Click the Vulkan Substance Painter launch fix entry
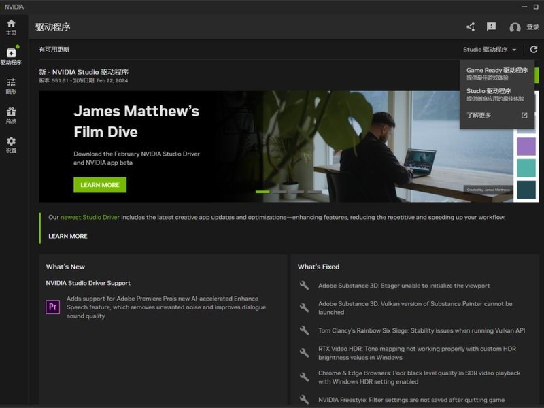 pyautogui.click(x=415, y=308)
